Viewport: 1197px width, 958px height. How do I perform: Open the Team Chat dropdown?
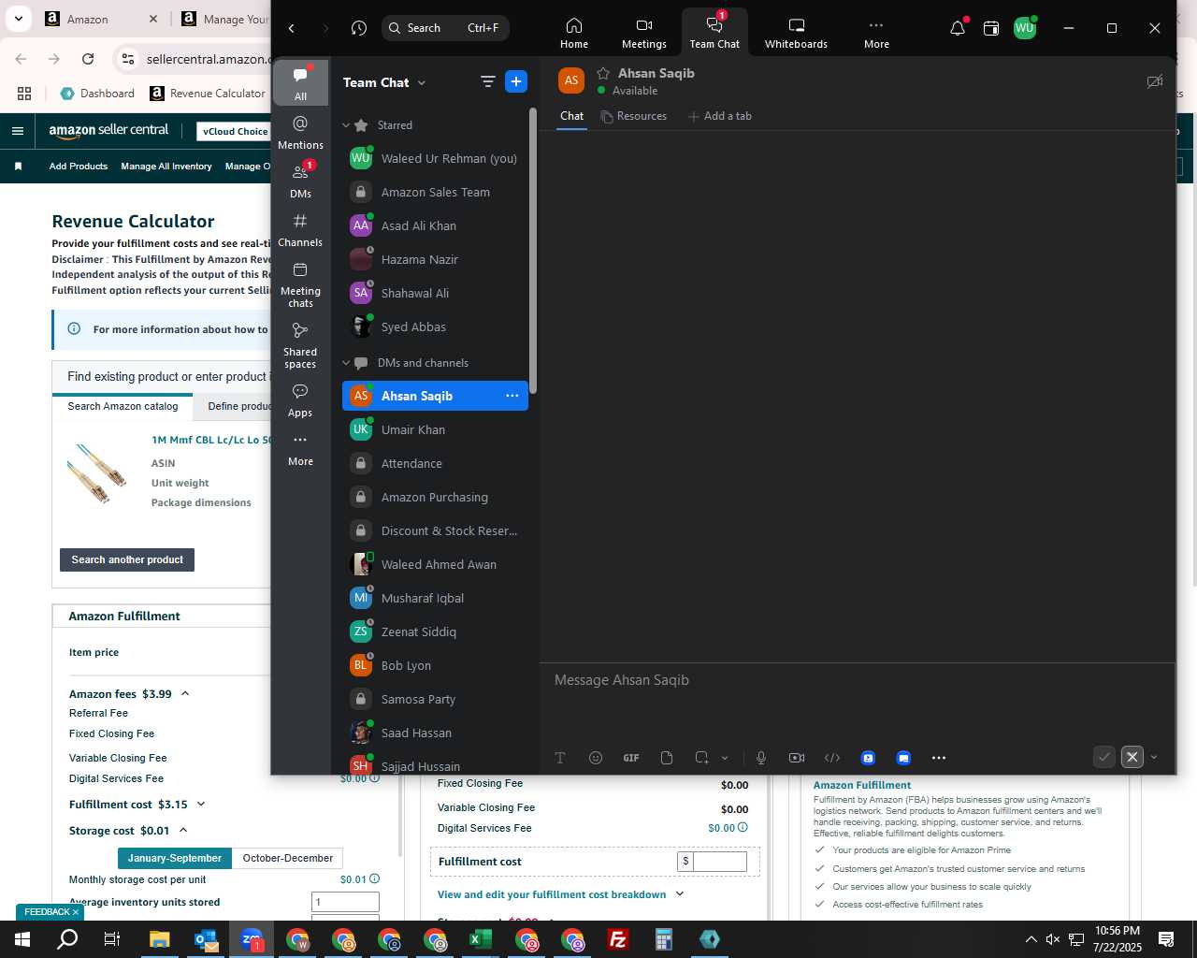[x=384, y=82]
